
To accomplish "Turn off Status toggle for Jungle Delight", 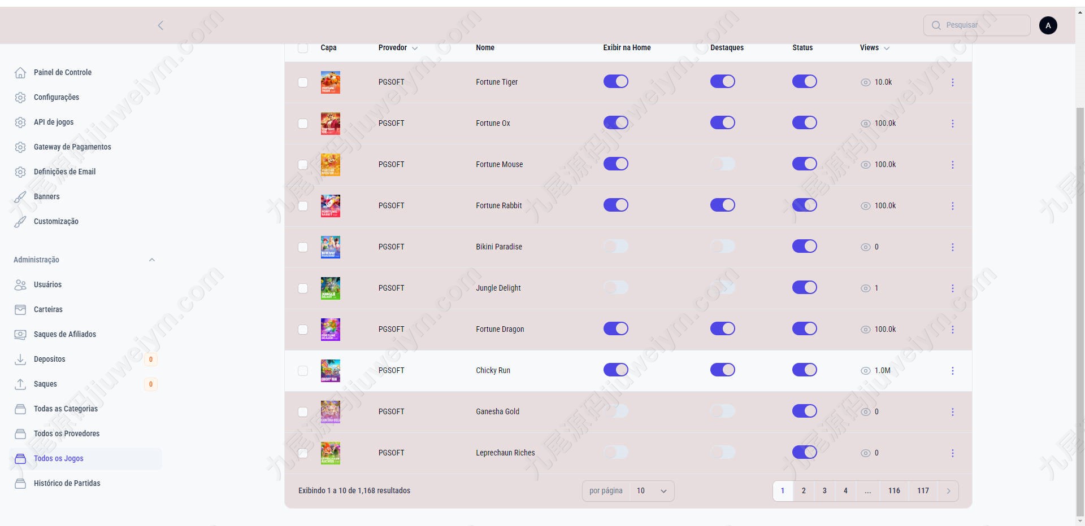I will click(x=805, y=287).
